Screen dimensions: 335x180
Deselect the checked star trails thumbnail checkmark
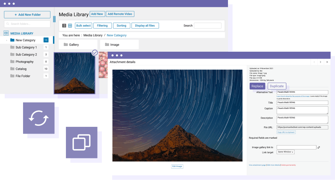click(x=95, y=52)
